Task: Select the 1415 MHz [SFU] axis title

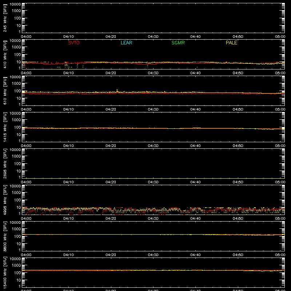Action: 5,127
